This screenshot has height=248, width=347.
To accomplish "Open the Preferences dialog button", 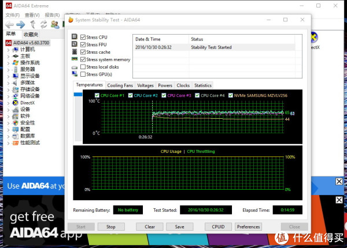I will (249, 227).
